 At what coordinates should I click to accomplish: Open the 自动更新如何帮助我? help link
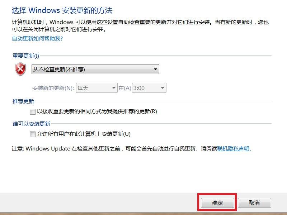pyautogui.click(x=37, y=39)
